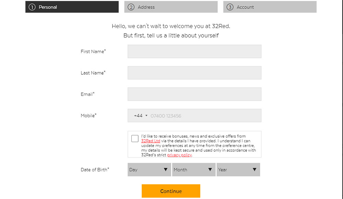Viewport: 343px width, 199px height.
Task: Go to the Account step tab
Action: click(270, 7)
